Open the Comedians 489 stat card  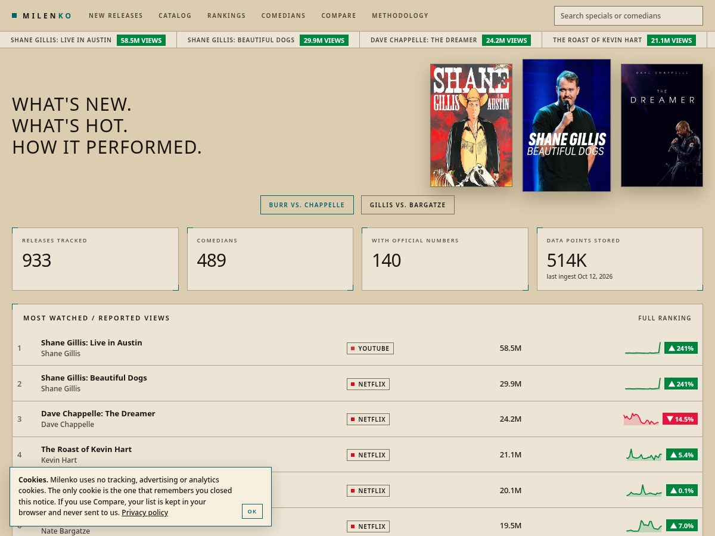coord(270,259)
